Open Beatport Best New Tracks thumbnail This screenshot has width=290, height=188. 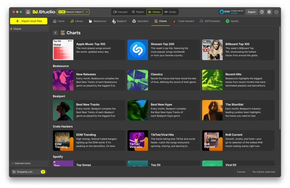coord(63,110)
